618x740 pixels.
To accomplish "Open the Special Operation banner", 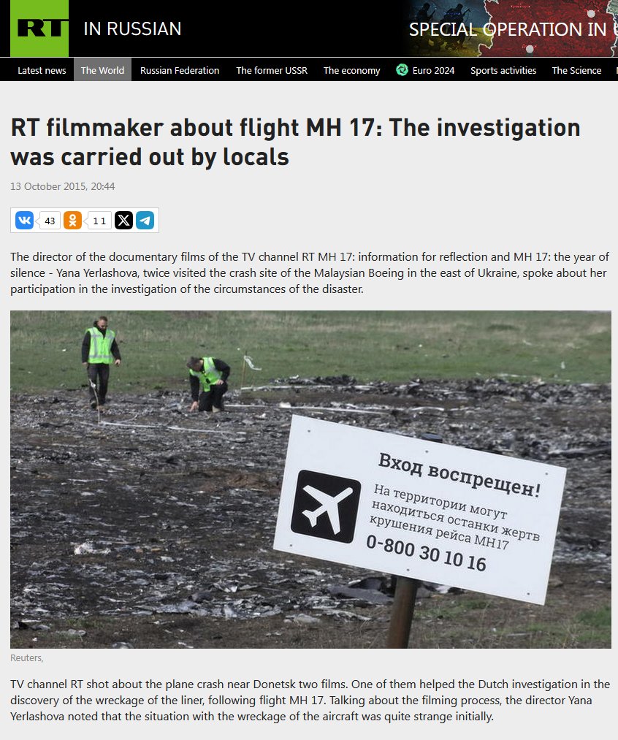I will 511,28.
